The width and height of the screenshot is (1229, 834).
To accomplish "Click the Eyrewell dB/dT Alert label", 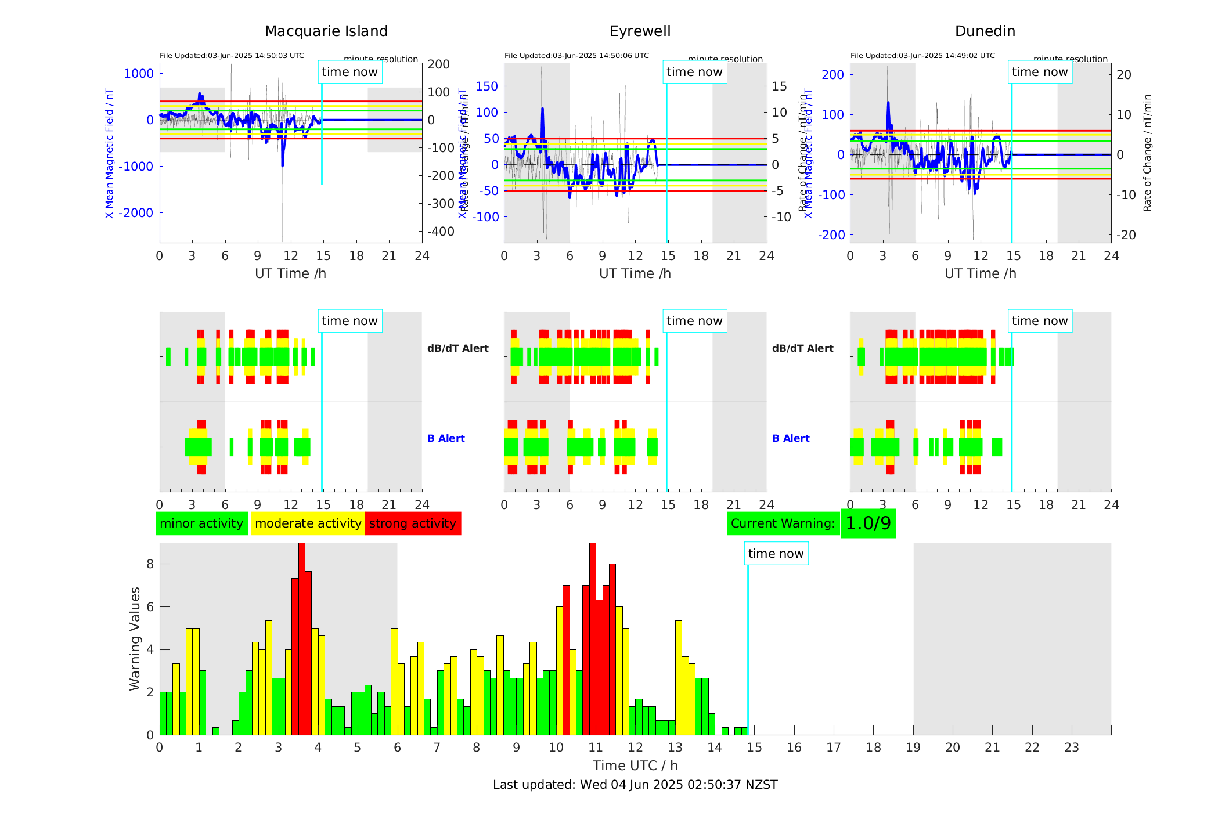I will tap(802, 348).
